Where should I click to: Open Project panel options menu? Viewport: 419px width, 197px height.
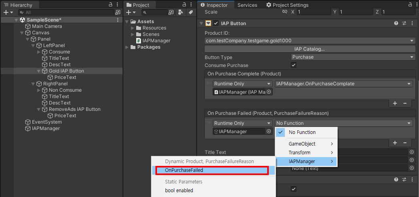(x=190, y=5)
